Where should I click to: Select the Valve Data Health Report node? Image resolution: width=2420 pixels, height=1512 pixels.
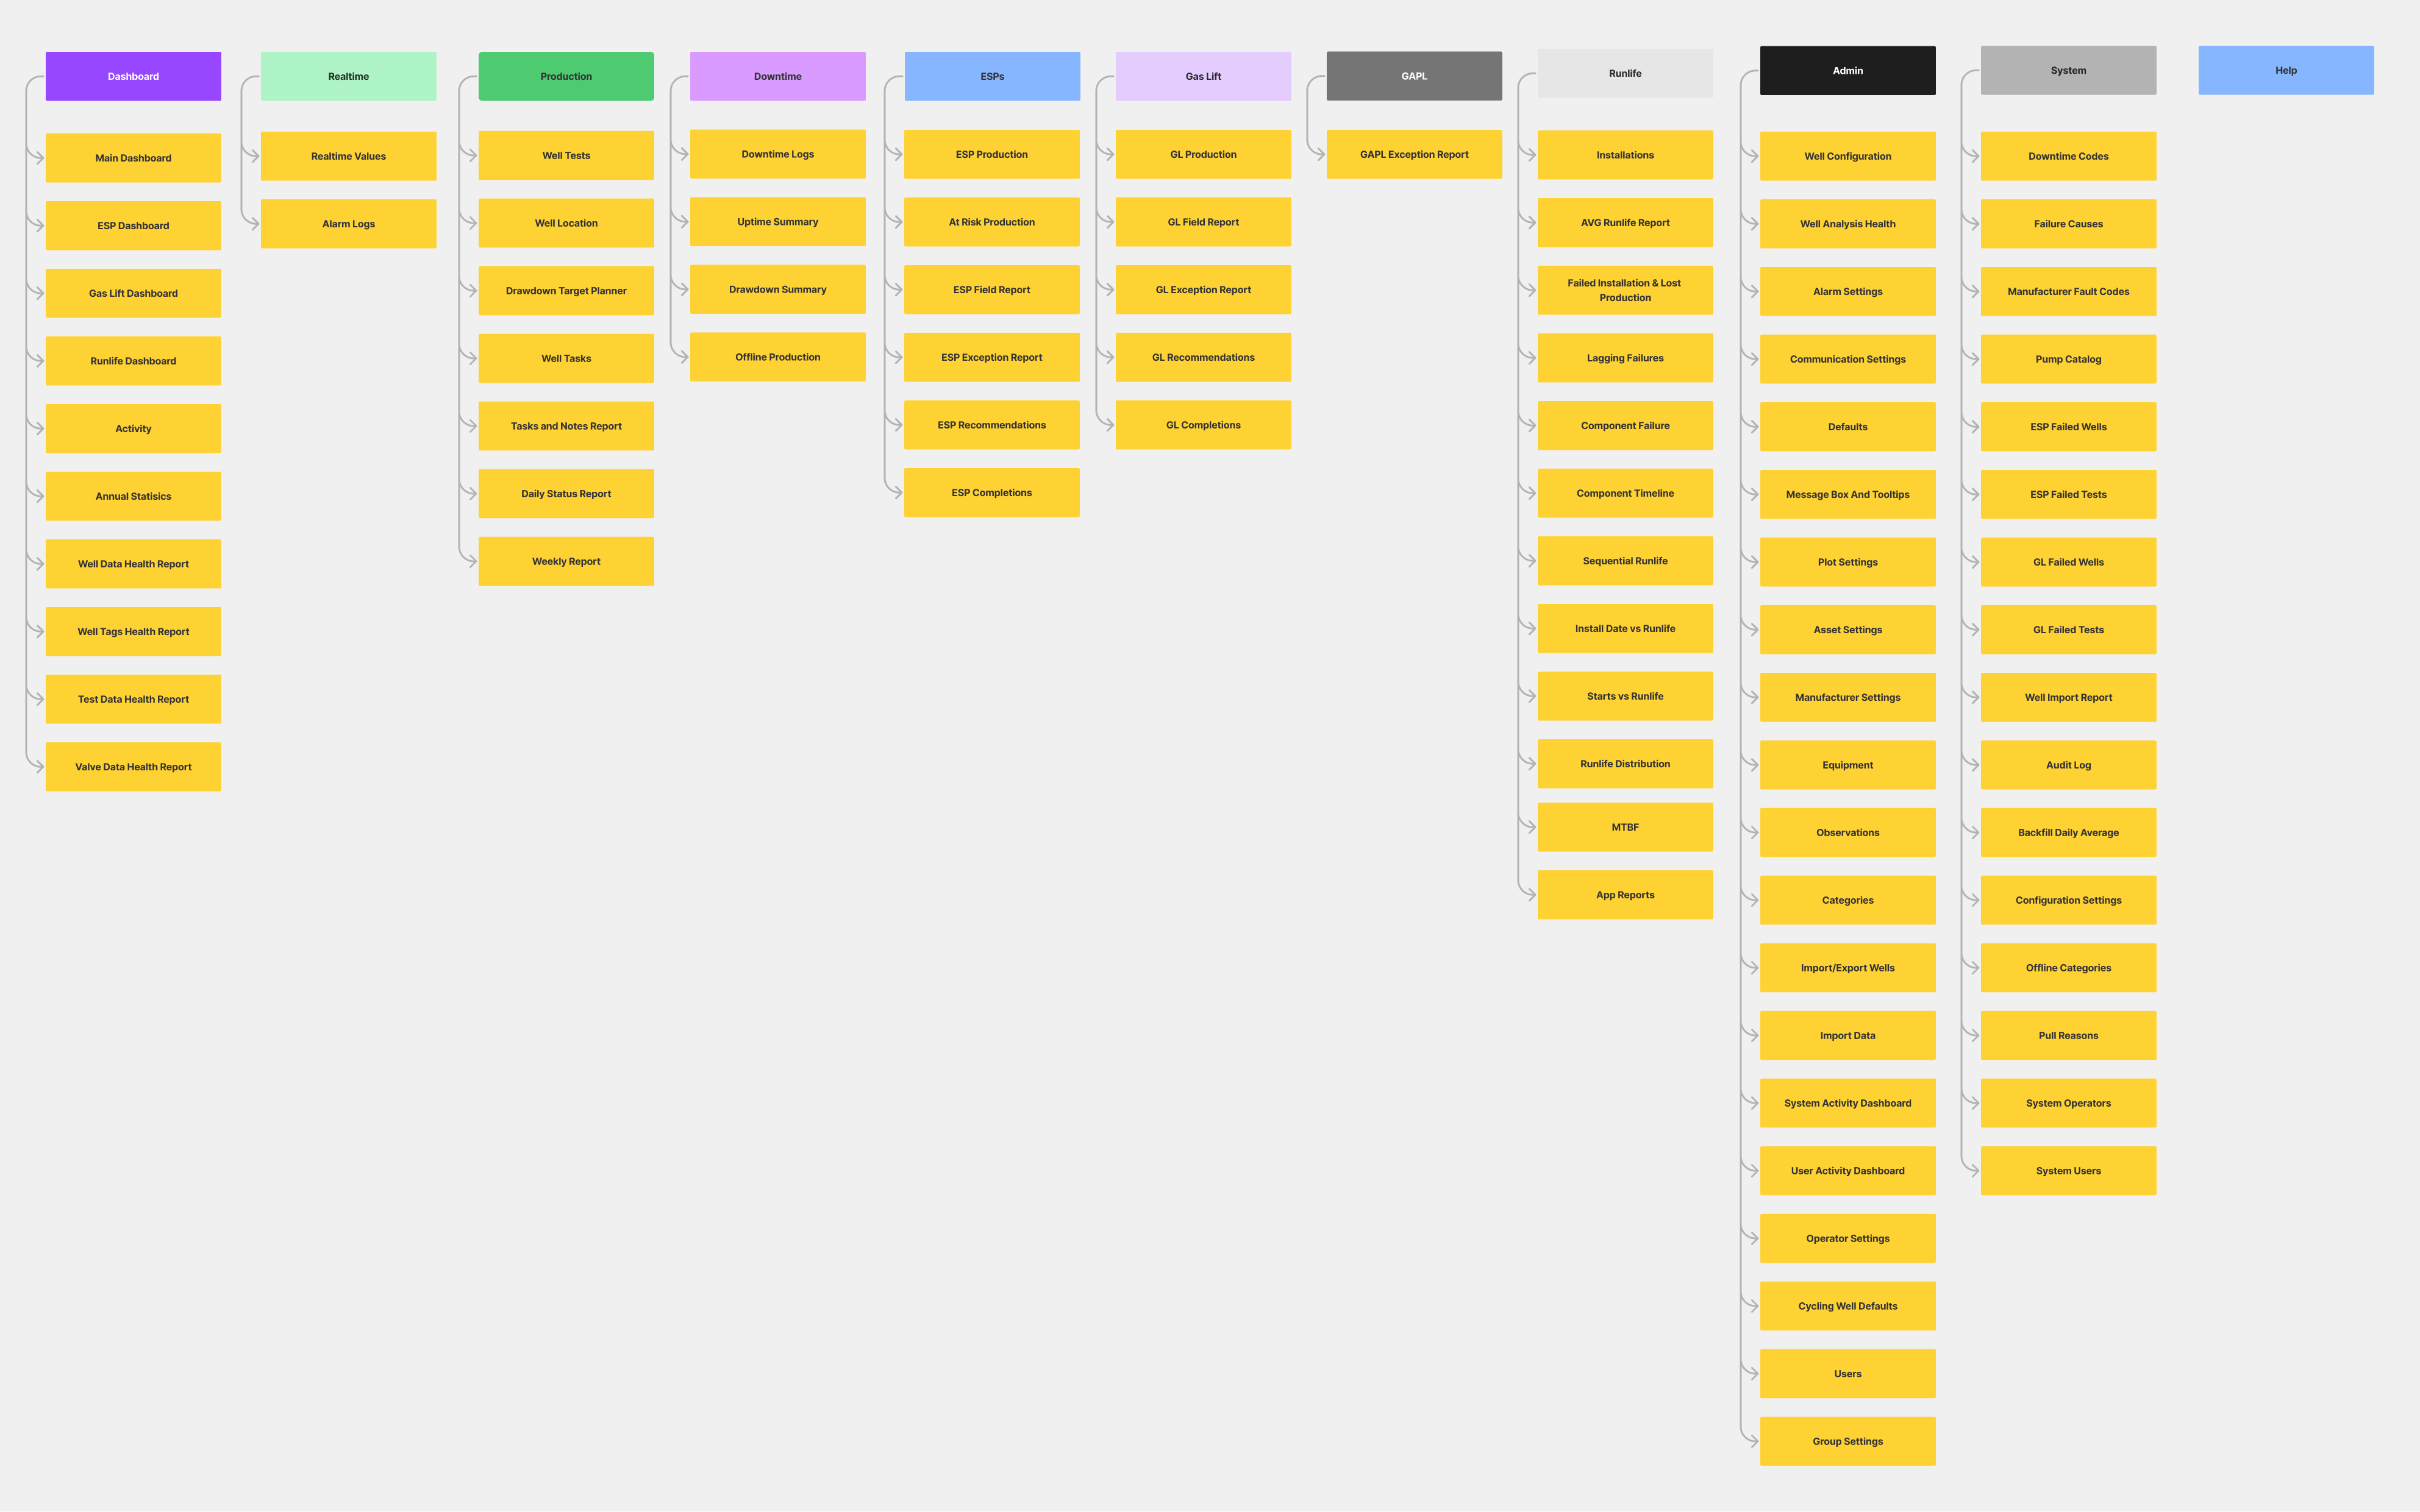[133, 767]
